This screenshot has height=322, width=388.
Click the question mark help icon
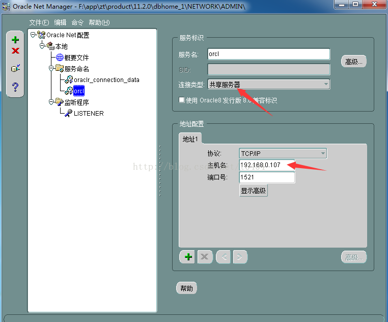(15, 87)
